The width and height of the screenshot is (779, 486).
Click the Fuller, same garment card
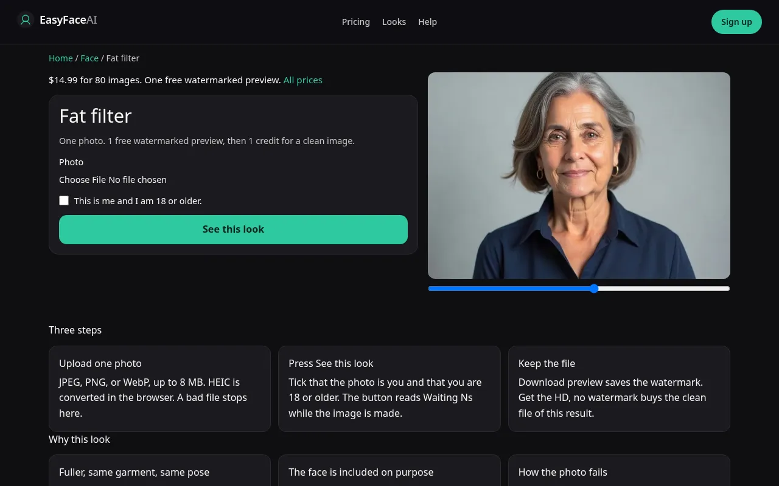coord(159,471)
